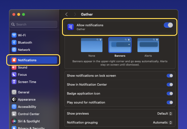Click the 'Allow notifications' label
This screenshot has width=187, height=129.
pos(90,25)
